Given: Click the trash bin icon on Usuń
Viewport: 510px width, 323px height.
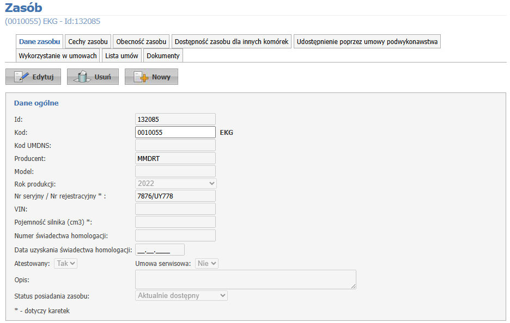Looking at the screenshot, I should tap(82, 77).
